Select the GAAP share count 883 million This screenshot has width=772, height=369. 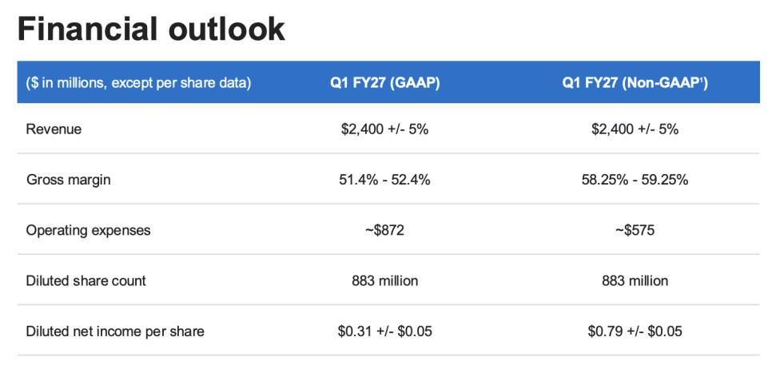click(385, 280)
